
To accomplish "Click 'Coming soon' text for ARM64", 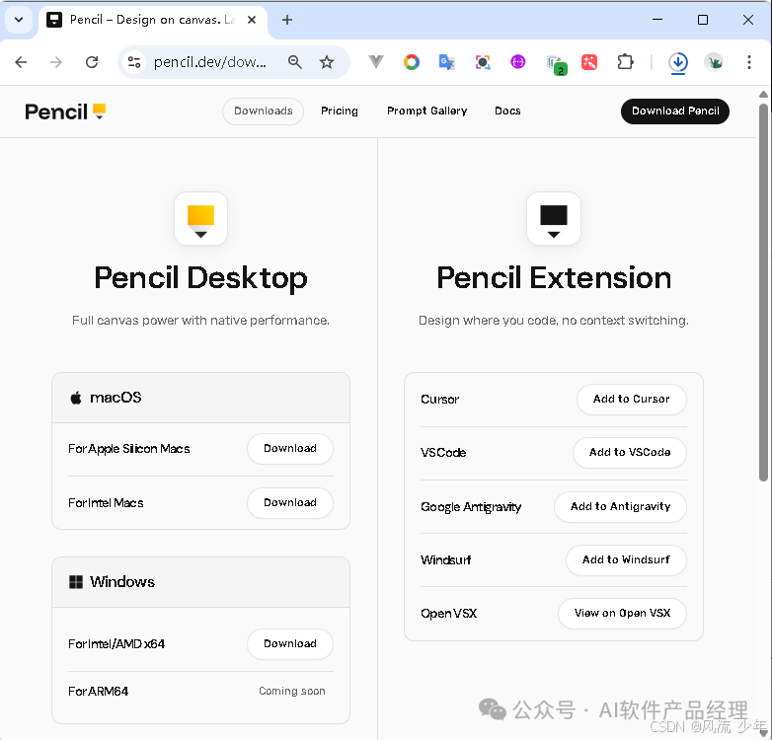I will (x=292, y=692).
